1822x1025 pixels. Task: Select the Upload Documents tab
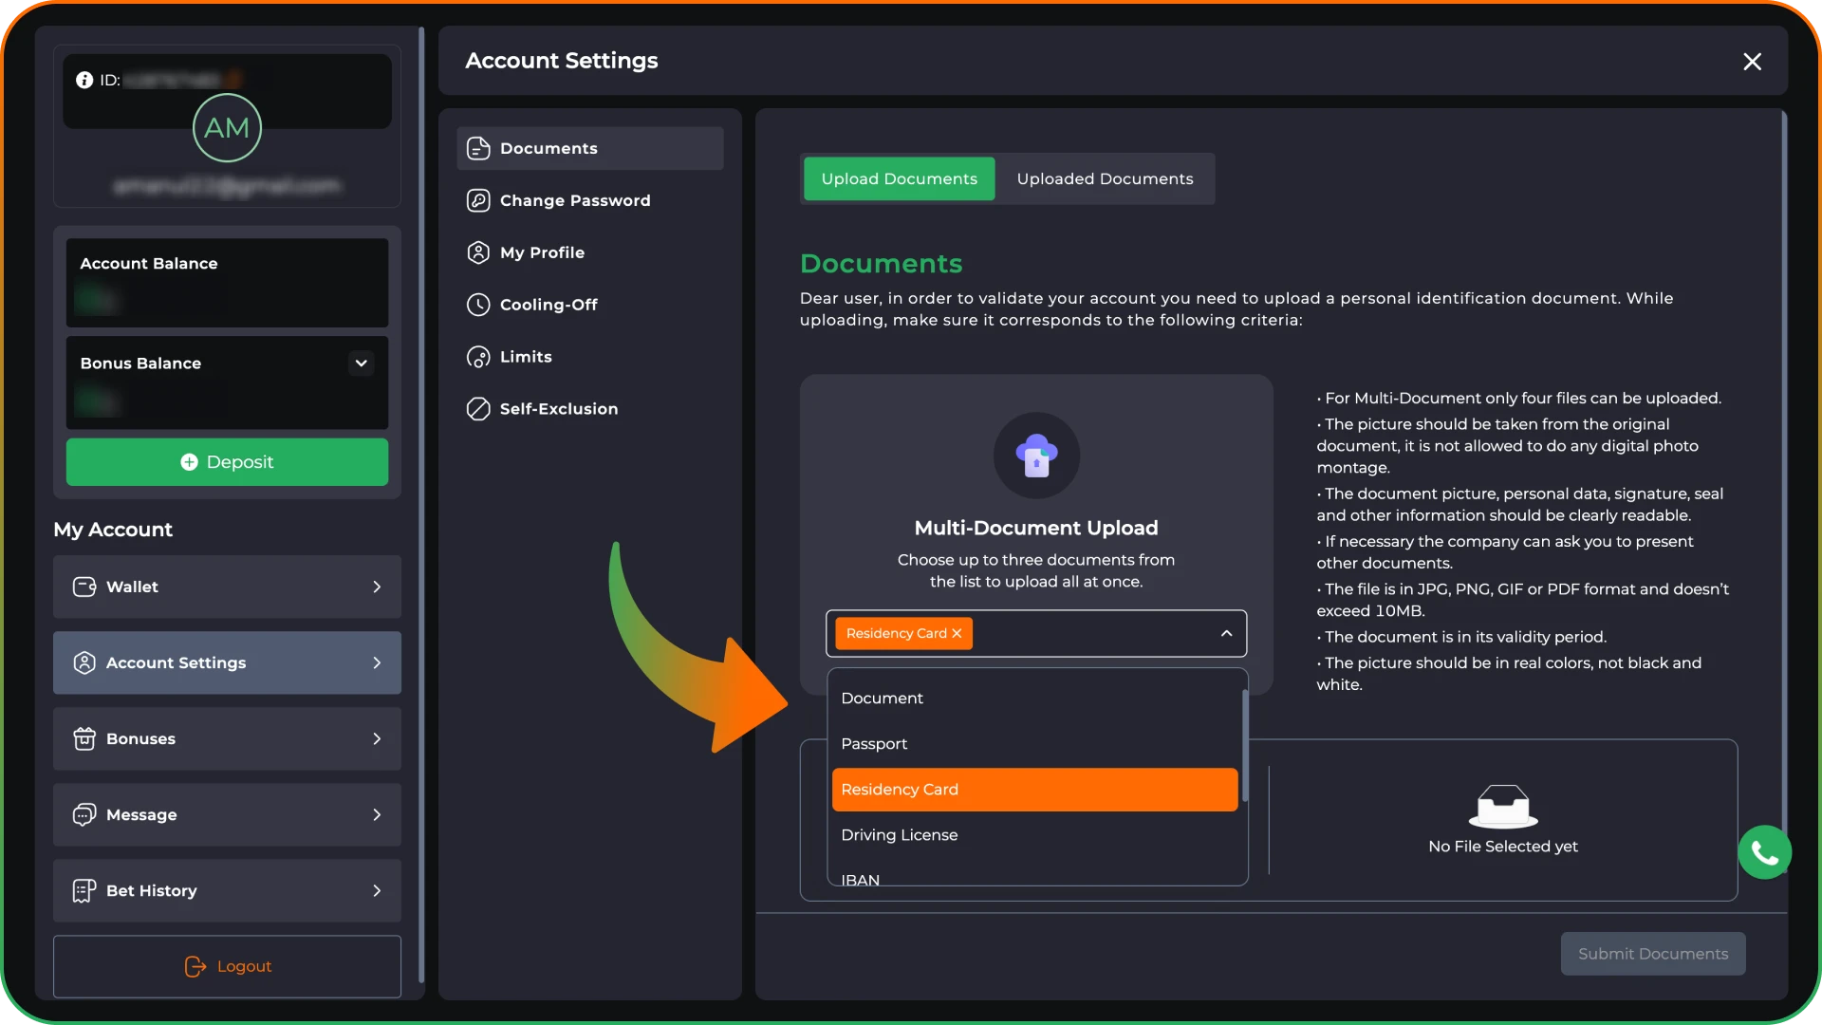[x=899, y=178]
